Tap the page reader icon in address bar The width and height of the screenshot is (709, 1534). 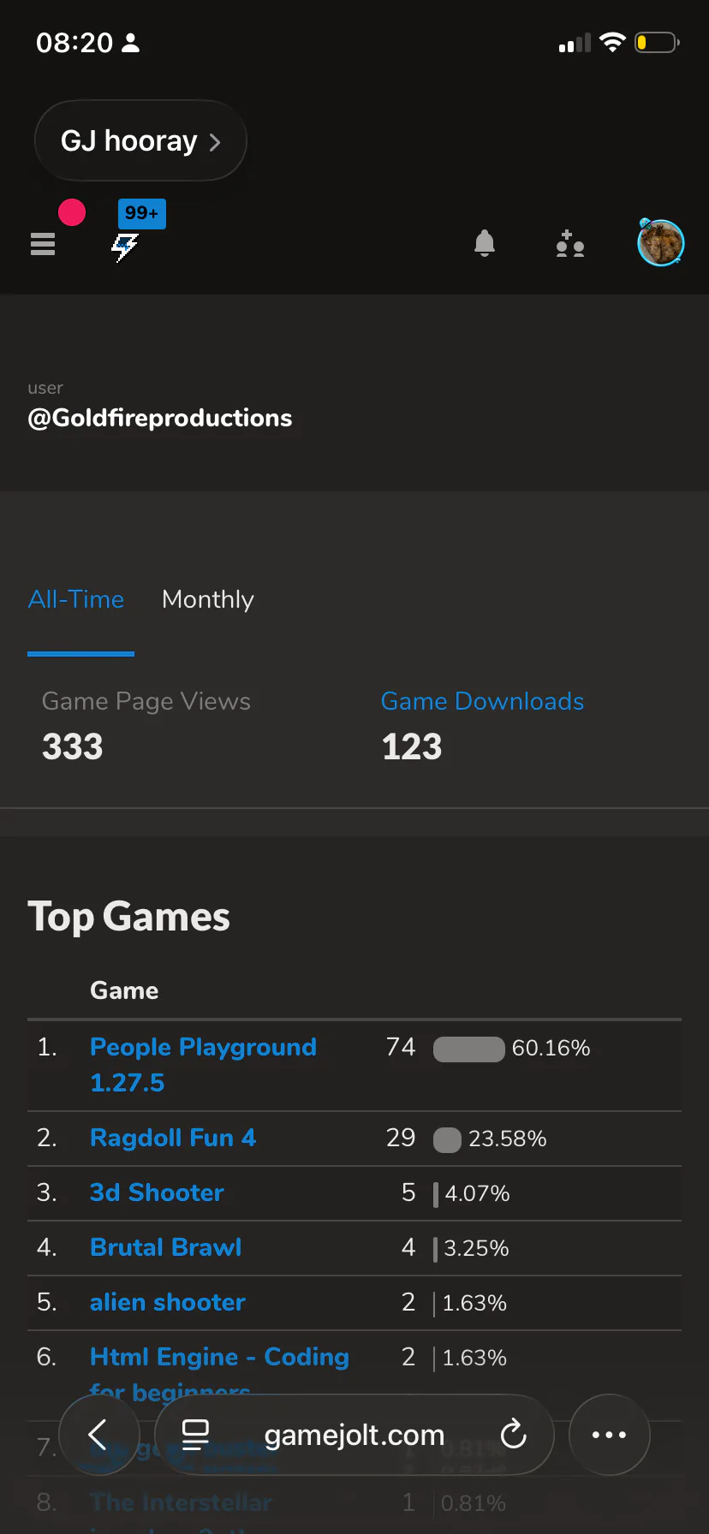pyautogui.click(x=196, y=1434)
